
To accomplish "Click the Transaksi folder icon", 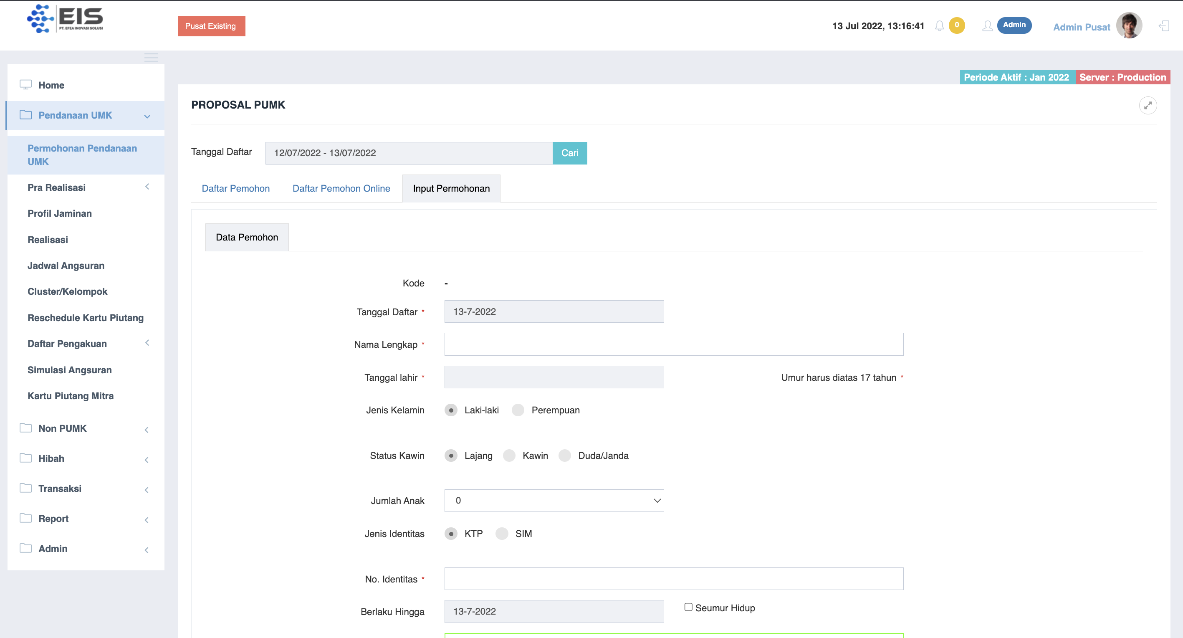I will coord(26,488).
